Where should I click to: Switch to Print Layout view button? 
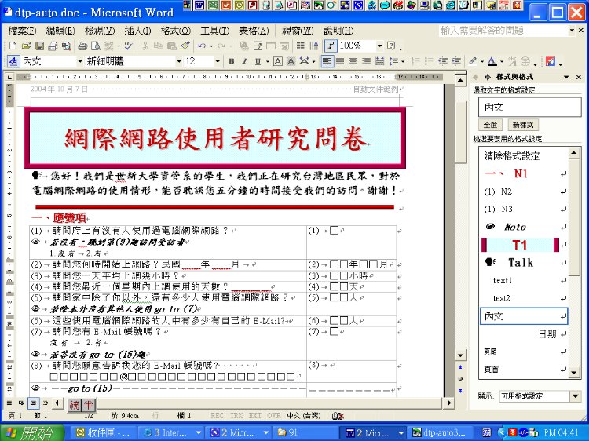click(34, 403)
